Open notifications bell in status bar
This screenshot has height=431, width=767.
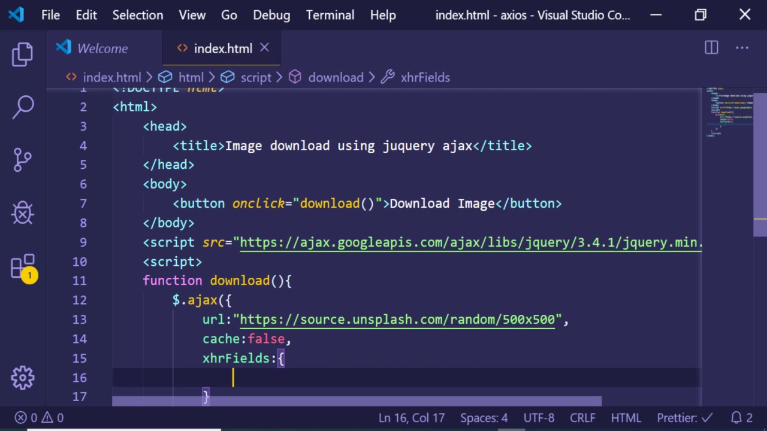(x=741, y=418)
